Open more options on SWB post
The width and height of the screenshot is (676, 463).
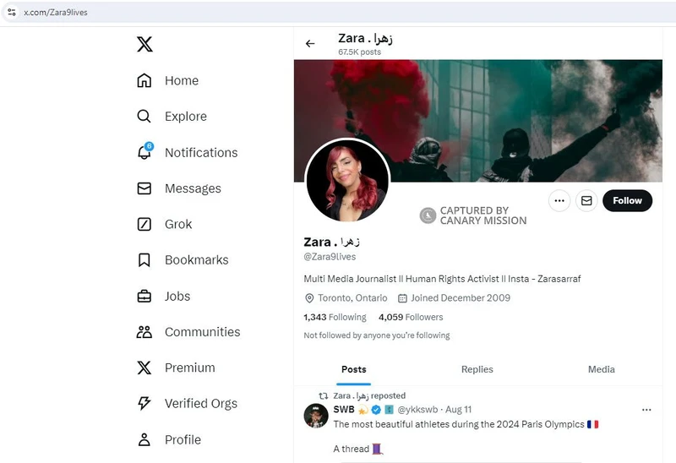tap(646, 410)
